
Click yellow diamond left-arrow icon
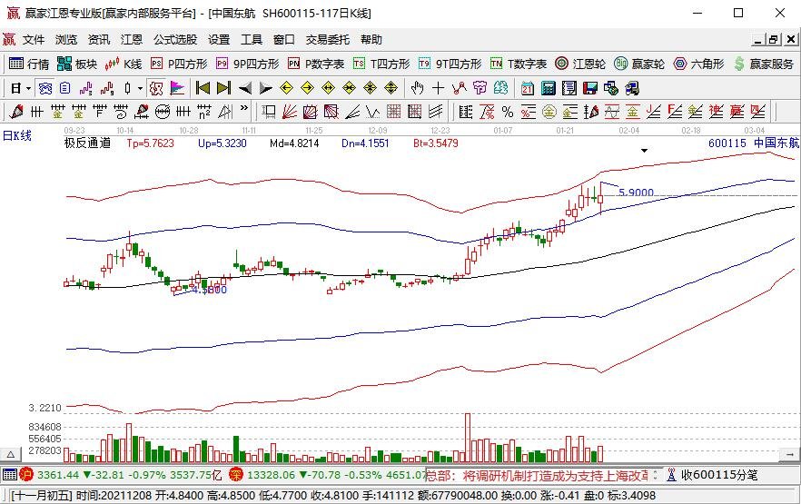tap(287, 88)
